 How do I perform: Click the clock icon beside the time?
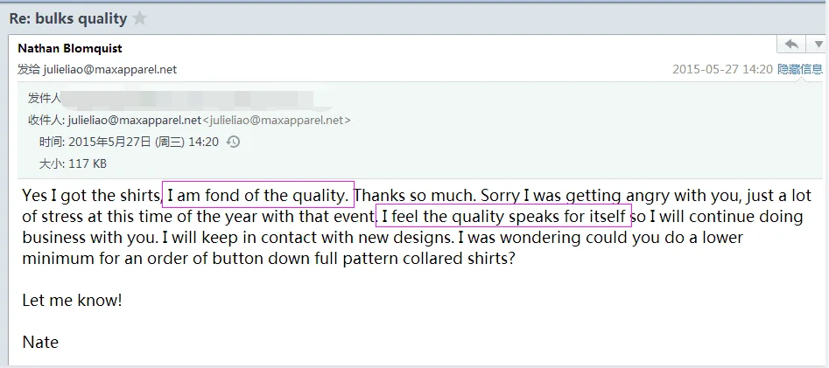coord(233,142)
